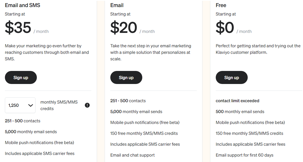Click the Email plan heading
303x162 pixels.
pyautogui.click(x=117, y=5)
